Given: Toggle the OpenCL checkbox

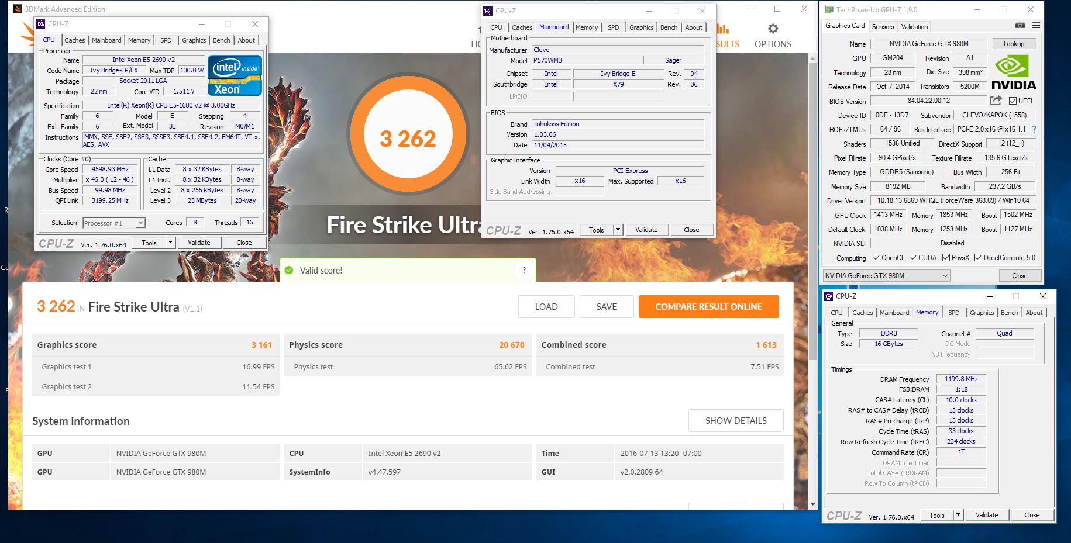Looking at the screenshot, I should pos(876,257).
